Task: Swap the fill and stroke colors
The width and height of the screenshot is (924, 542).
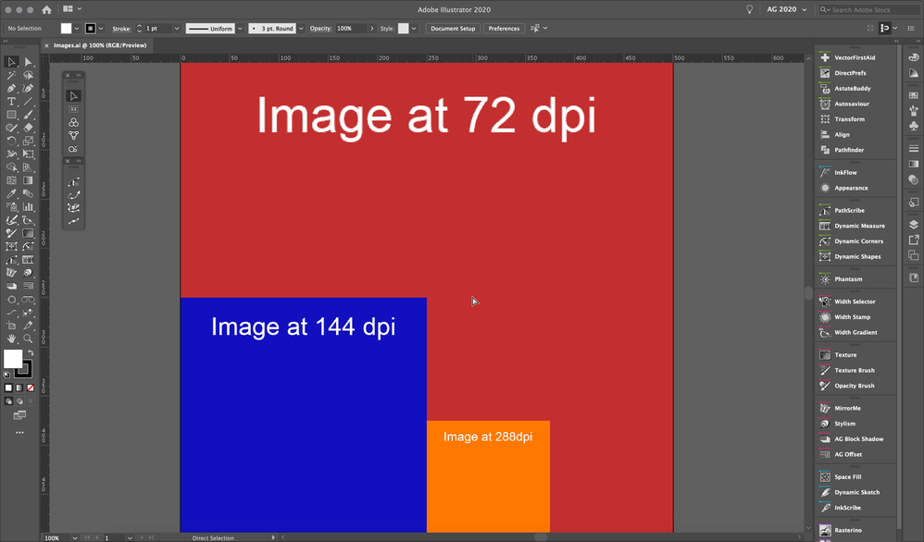Action: click(x=31, y=352)
